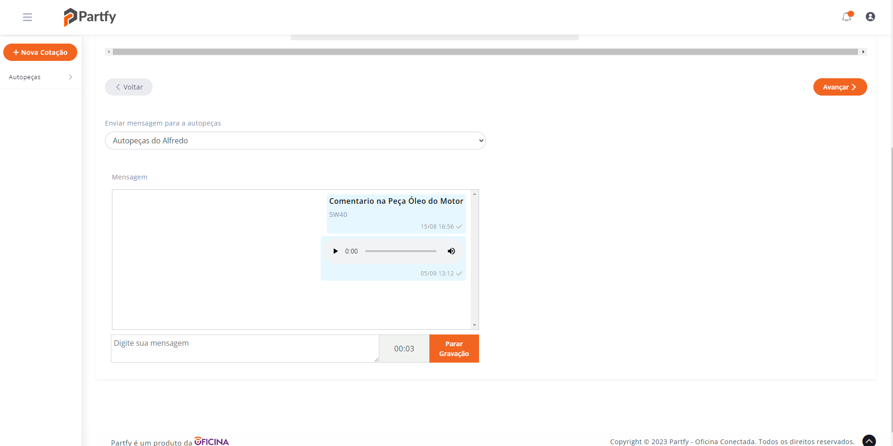Image resolution: width=893 pixels, height=446 pixels.
Task: Click the Oficina logo in footer
Action: pos(212,441)
